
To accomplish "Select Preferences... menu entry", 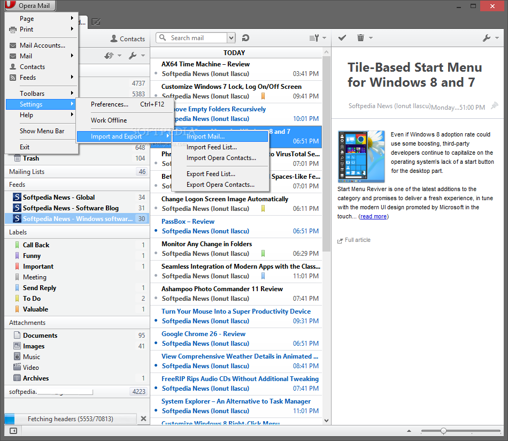I will pos(125,104).
